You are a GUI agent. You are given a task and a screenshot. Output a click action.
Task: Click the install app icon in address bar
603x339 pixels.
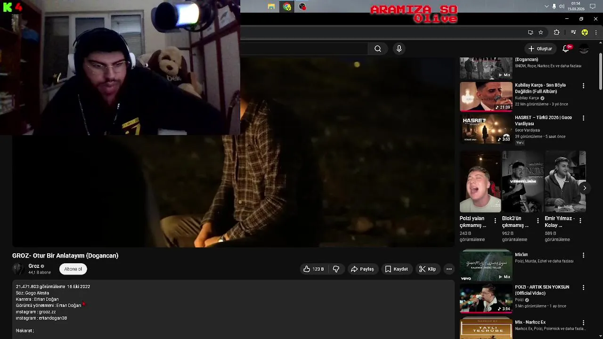(530, 32)
